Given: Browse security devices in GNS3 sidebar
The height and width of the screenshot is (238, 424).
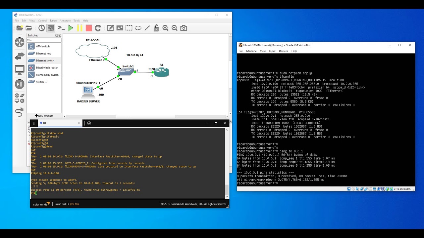Looking at the screenshot, I should click(x=20, y=84).
